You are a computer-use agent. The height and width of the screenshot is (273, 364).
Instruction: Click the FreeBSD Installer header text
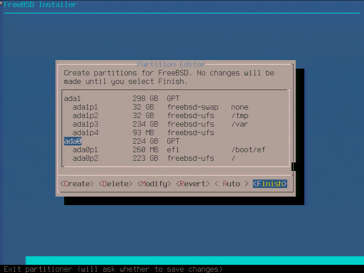pyautogui.click(x=40, y=5)
